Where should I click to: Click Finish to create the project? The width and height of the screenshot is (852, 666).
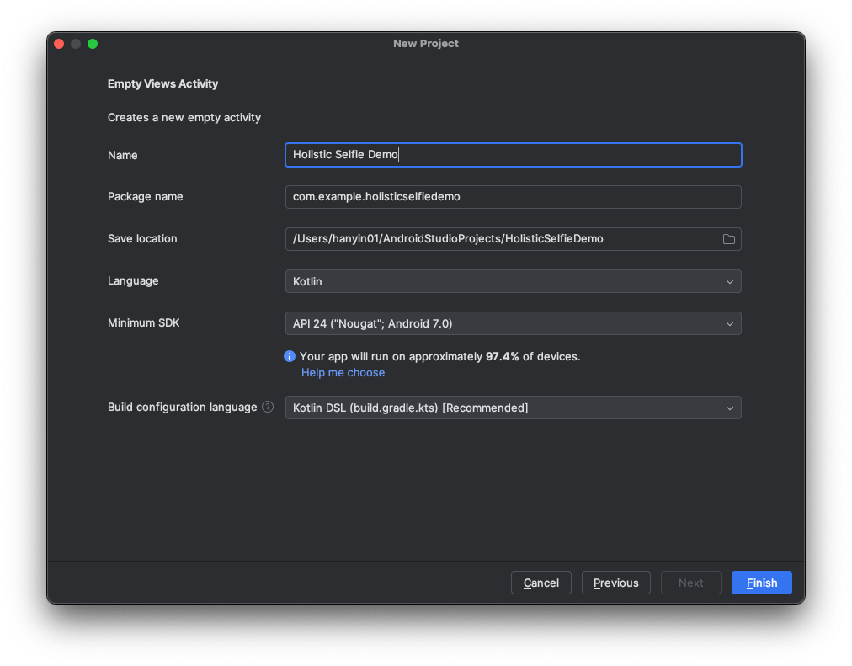pos(761,583)
